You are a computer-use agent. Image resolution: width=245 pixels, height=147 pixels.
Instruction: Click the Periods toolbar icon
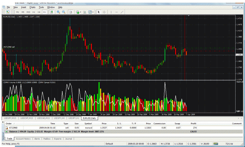pos(85,12)
